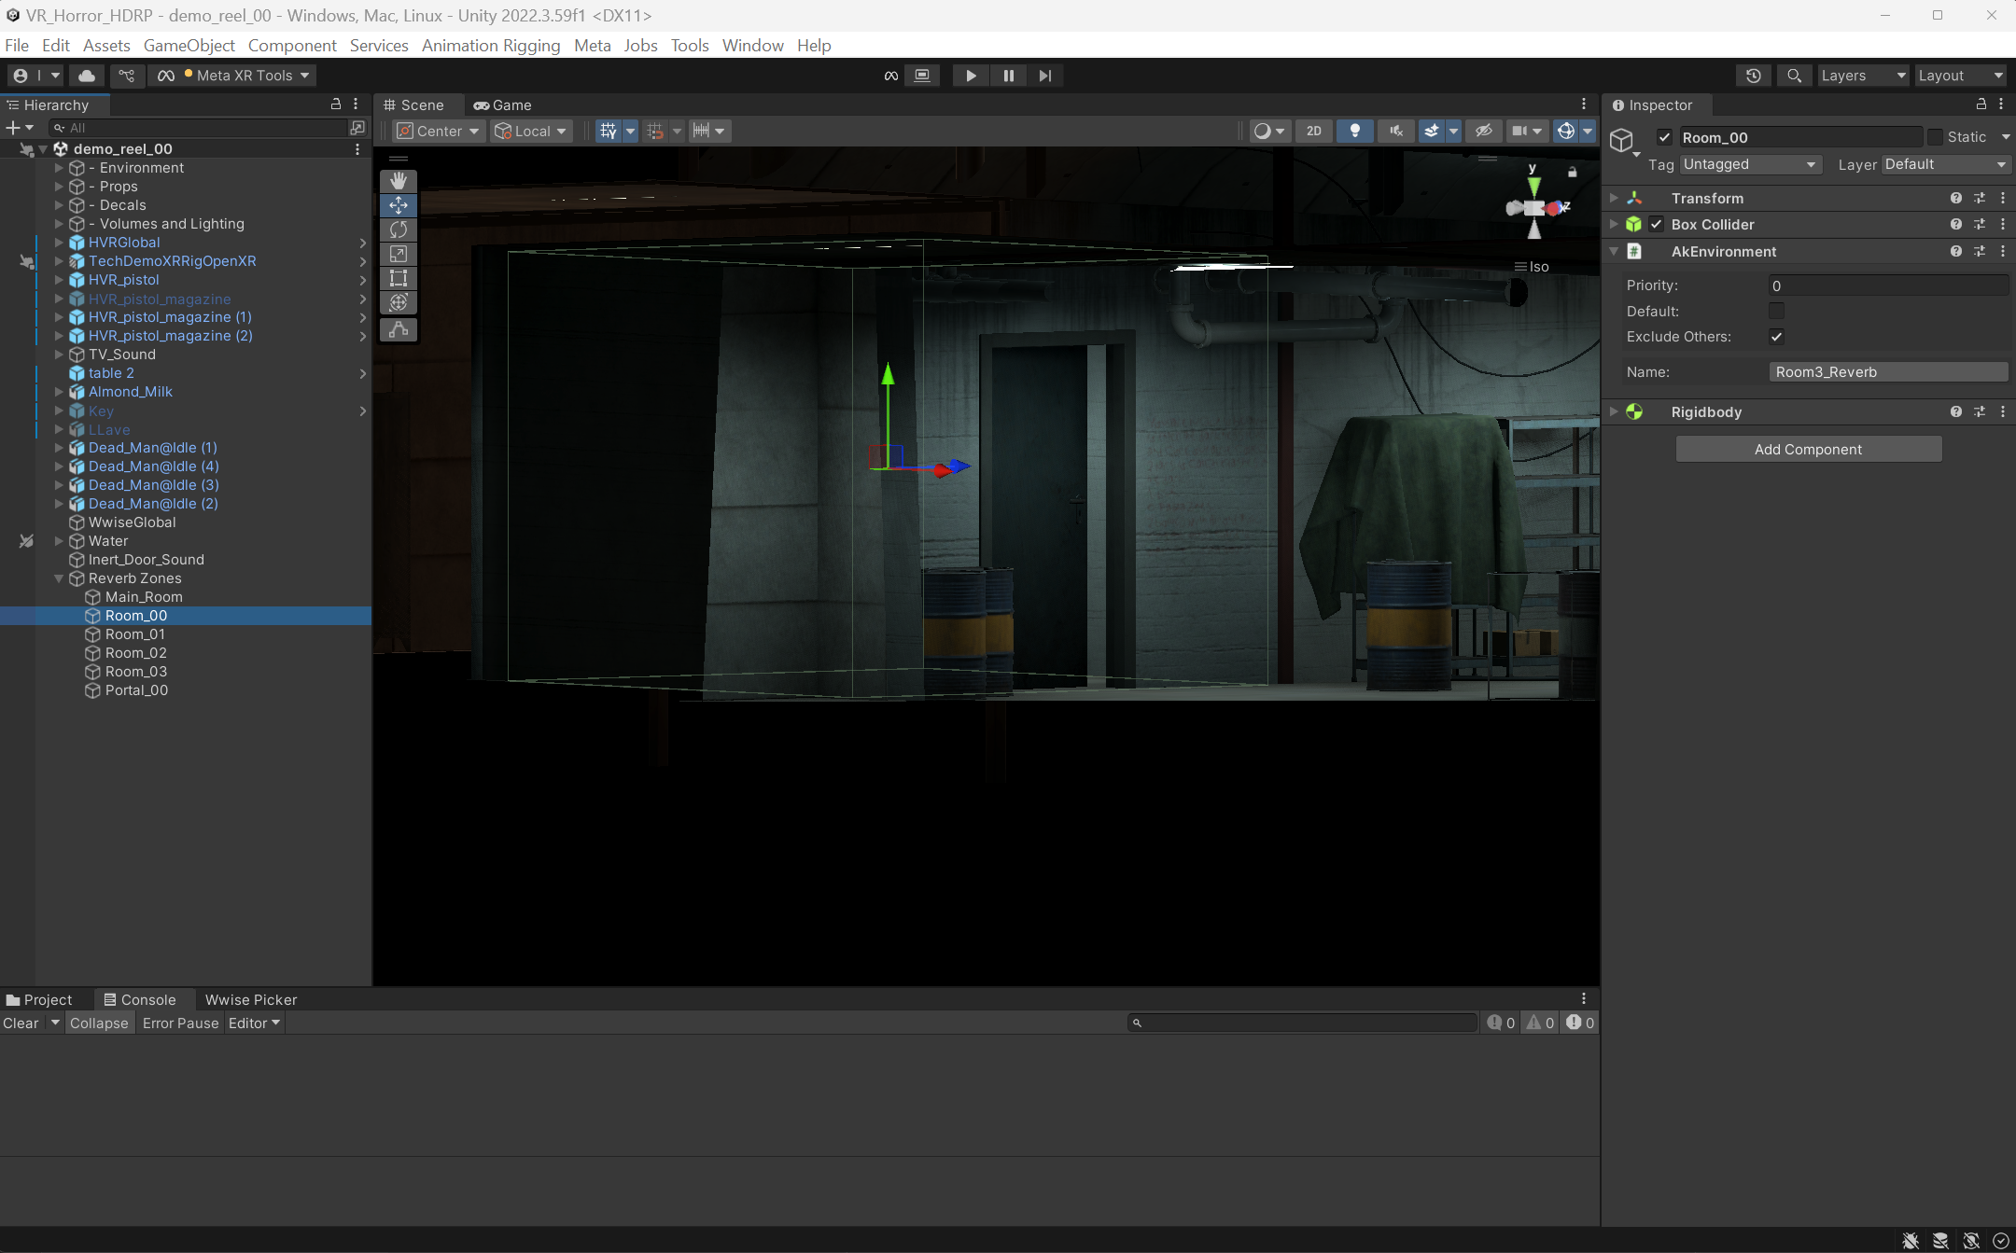Select the Scale tool in scene toolbar
Screen dimensions: 2016x1253
[399, 254]
